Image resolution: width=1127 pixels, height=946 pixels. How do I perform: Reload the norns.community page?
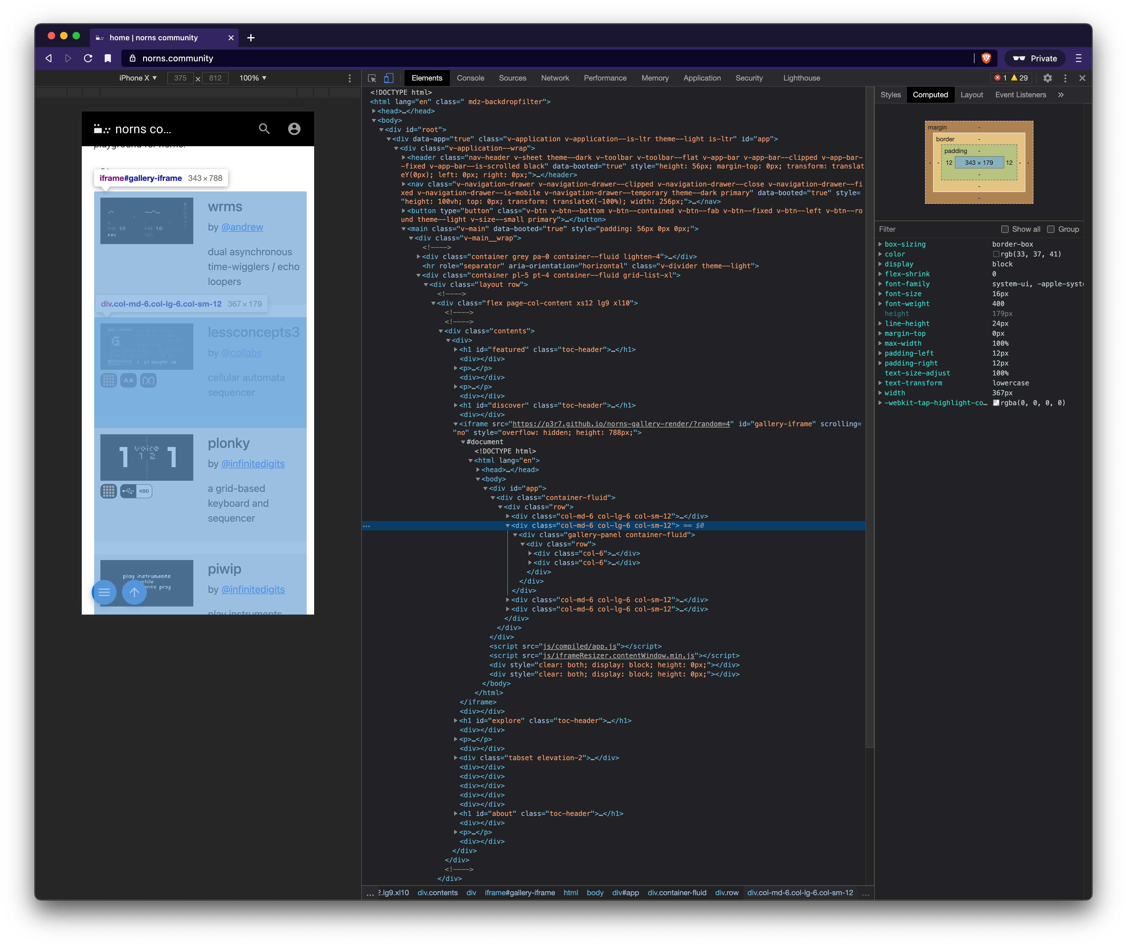point(88,58)
